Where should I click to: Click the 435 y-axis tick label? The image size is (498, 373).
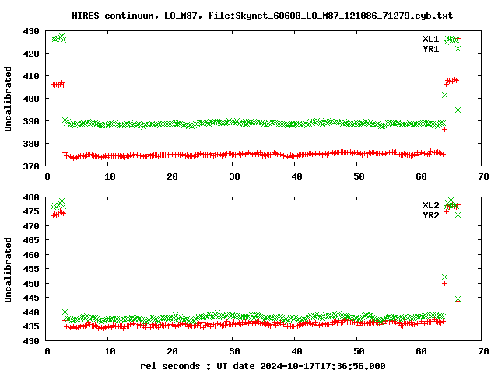[x=31, y=326]
